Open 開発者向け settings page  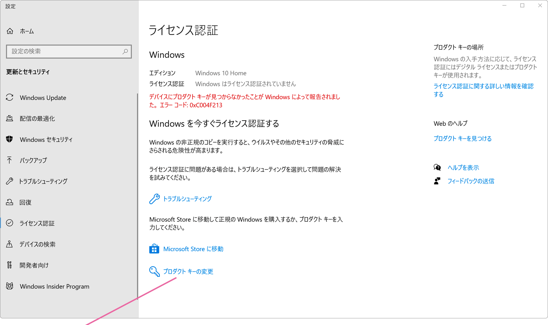coord(34,265)
